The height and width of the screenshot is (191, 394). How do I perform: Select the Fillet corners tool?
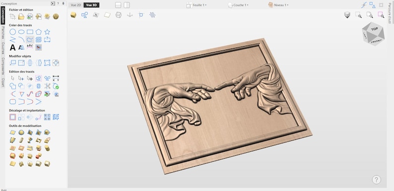coord(12,102)
